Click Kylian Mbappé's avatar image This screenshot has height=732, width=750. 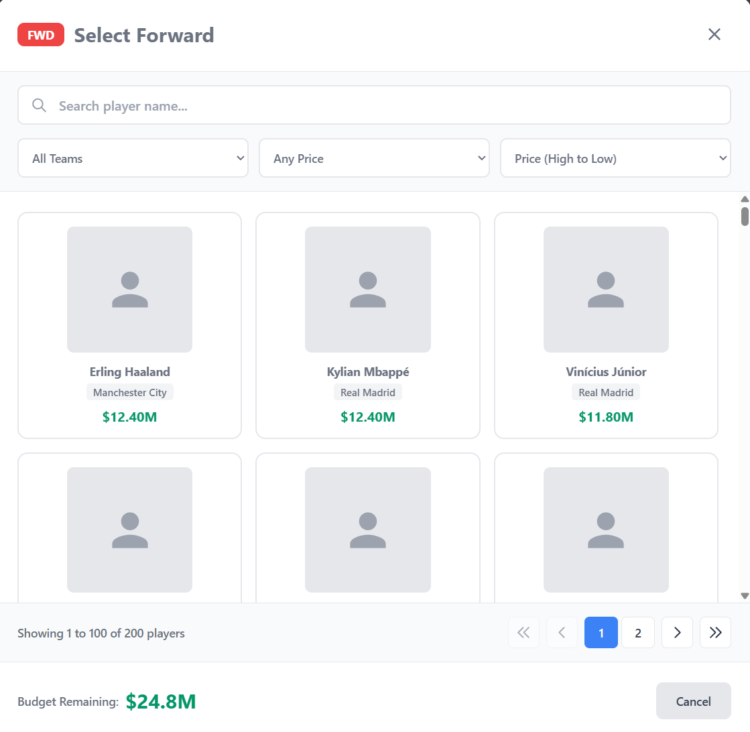pos(367,289)
